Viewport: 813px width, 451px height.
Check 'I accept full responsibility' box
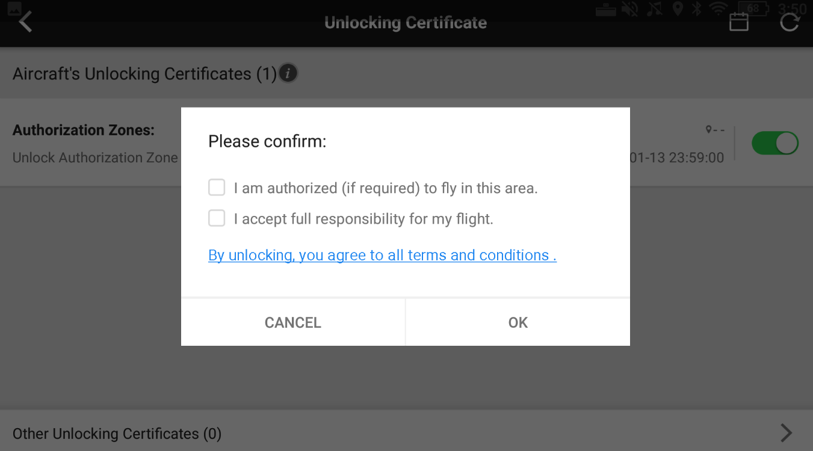pos(217,218)
